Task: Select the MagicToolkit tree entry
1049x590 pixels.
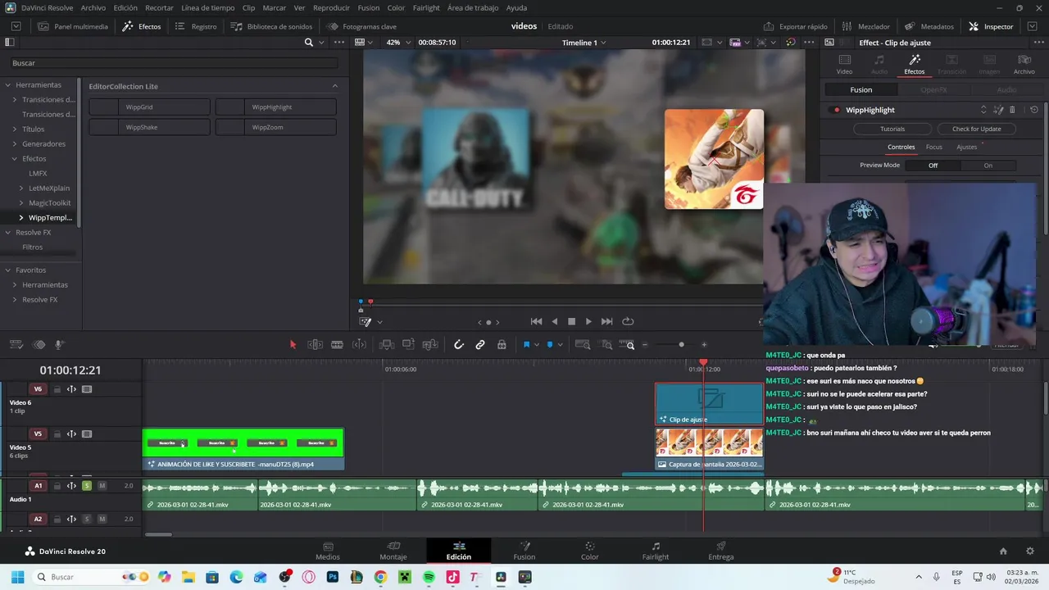Action: pyautogui.click(x=49, y=203)
